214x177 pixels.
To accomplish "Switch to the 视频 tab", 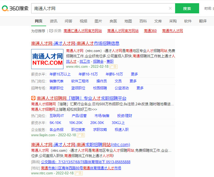I will click(x=83, y=21).
